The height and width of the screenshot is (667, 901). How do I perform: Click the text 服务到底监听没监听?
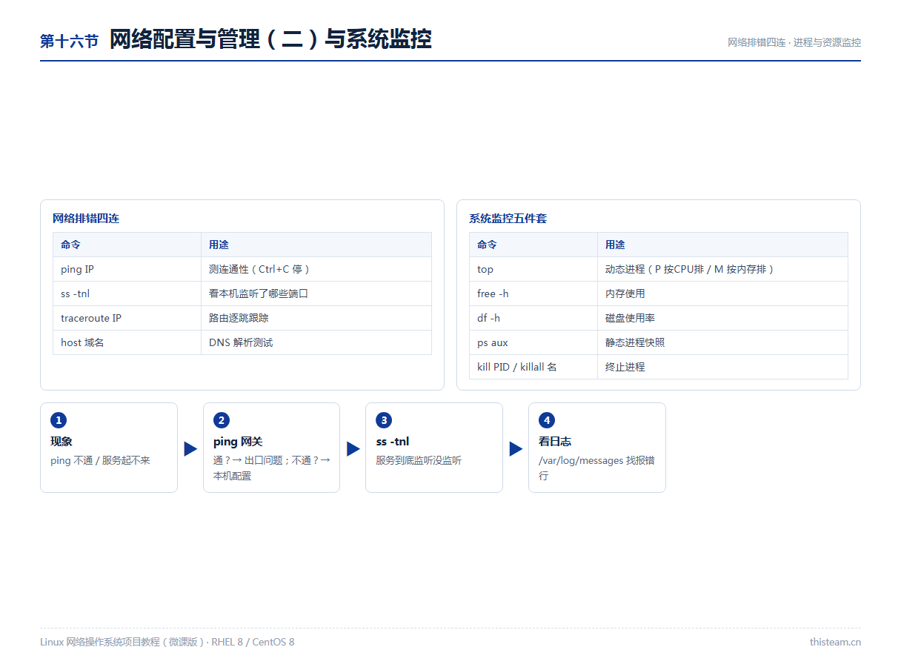419,460
